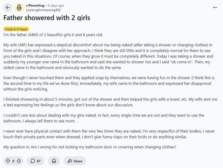This screenshot has width=223, height=168.
Task: Open the three-dot post options menu
Action: click(x=215, y=7)
